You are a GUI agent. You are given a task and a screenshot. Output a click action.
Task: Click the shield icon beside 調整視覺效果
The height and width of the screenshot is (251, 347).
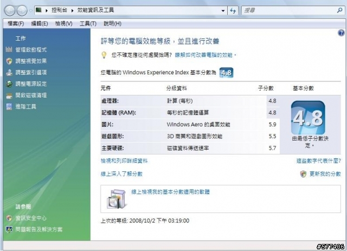pyautogui.click(x=9, y=61)
